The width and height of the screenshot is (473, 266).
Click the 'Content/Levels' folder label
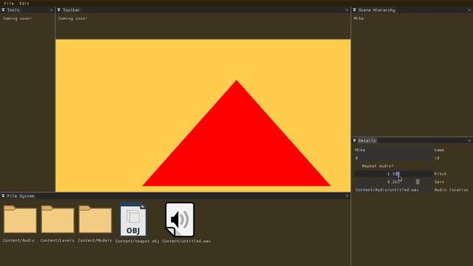(x=58, y=240)
